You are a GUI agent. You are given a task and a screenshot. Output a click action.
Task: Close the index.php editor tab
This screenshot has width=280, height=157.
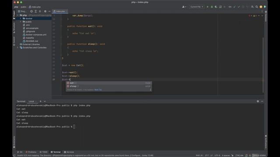point(67,11)
